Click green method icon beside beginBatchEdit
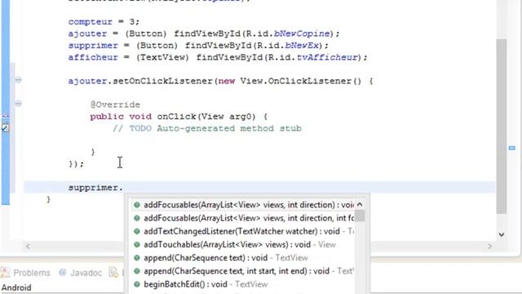This screenshot has width=522, height=294. click(x=137, y=284)
